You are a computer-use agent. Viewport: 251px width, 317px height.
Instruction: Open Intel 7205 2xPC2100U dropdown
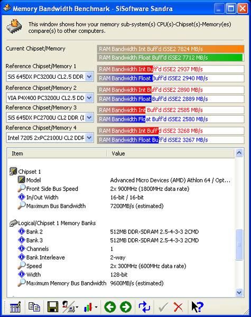tap(89, 138)
